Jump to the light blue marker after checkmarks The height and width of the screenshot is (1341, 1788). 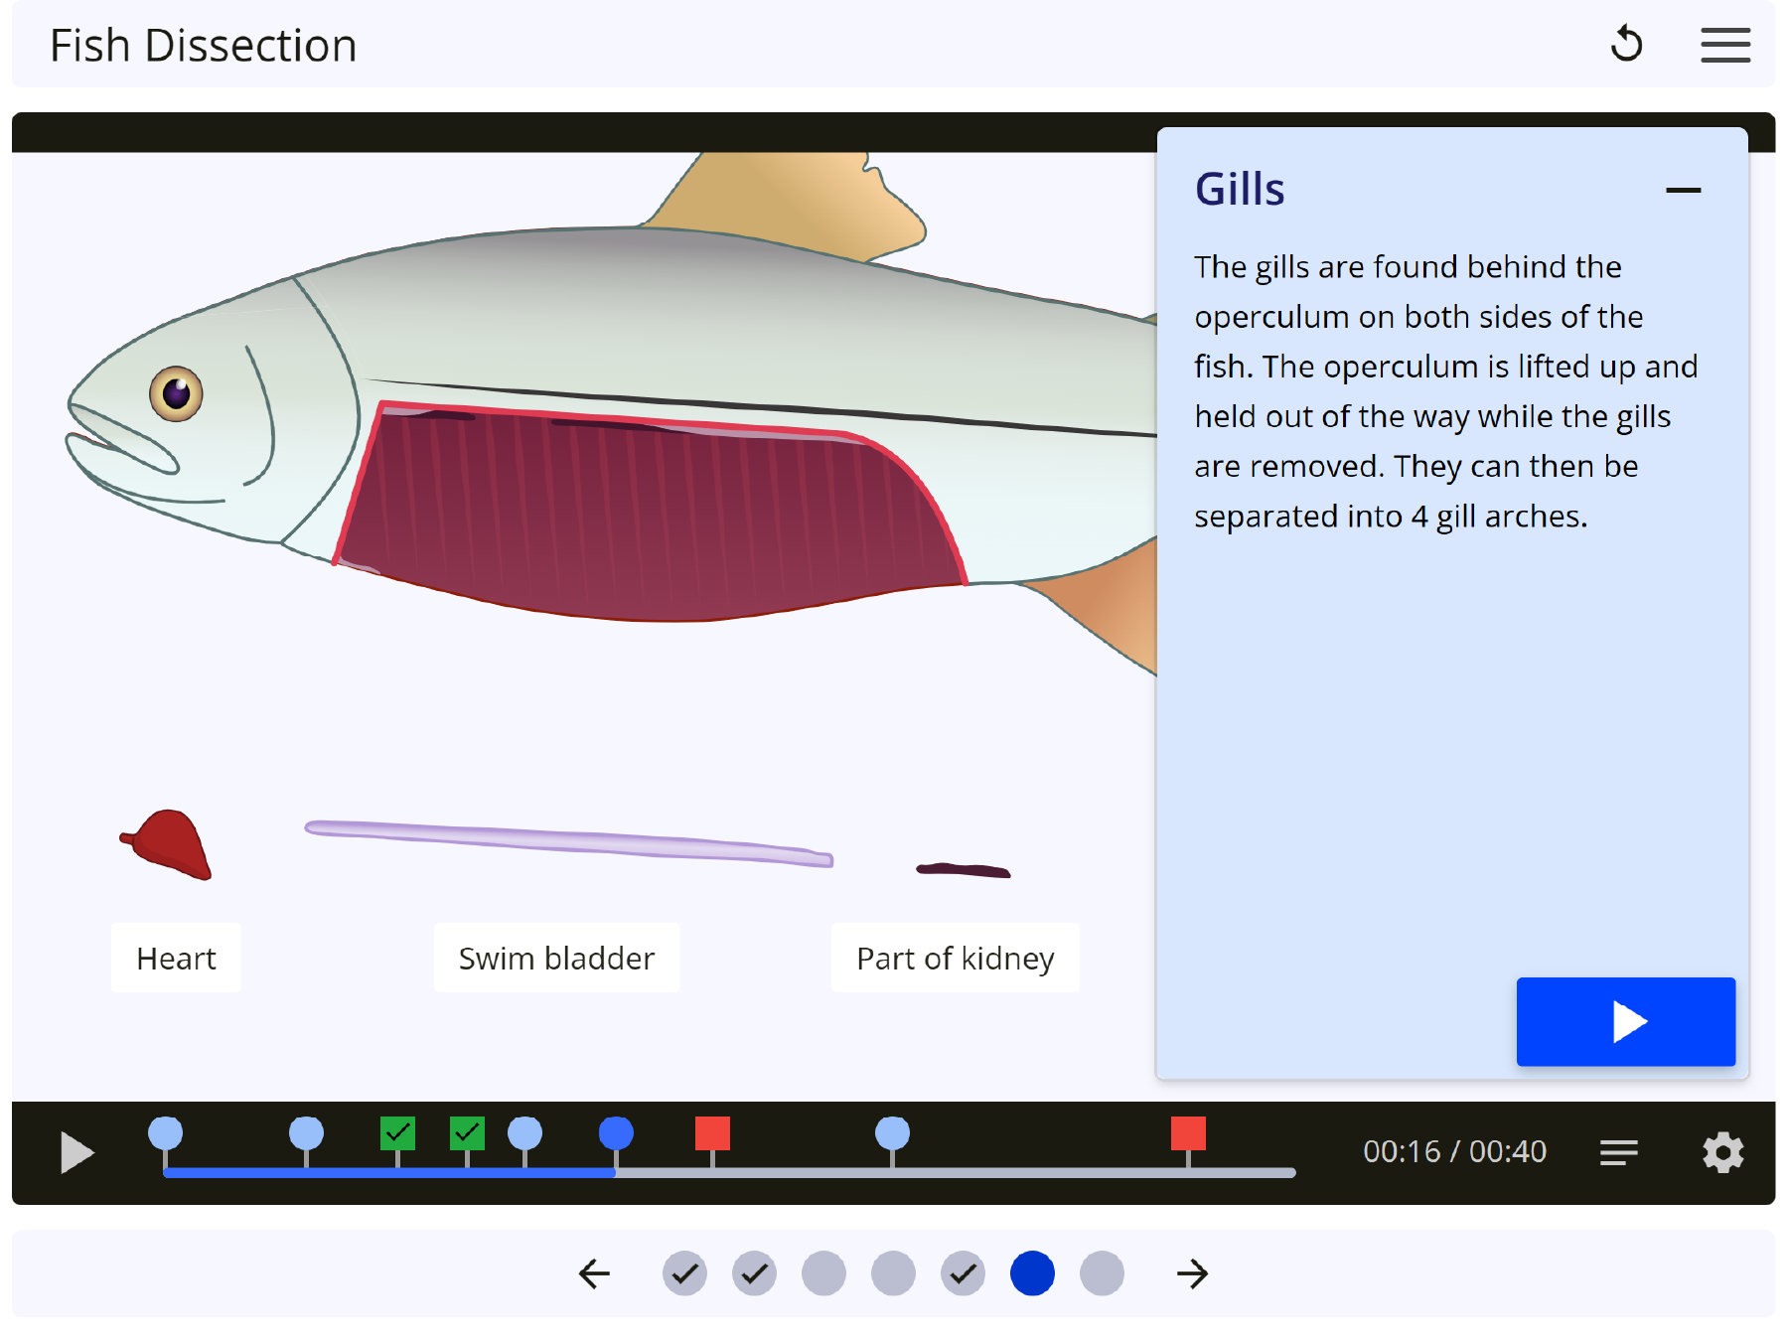pos(524,1133)
